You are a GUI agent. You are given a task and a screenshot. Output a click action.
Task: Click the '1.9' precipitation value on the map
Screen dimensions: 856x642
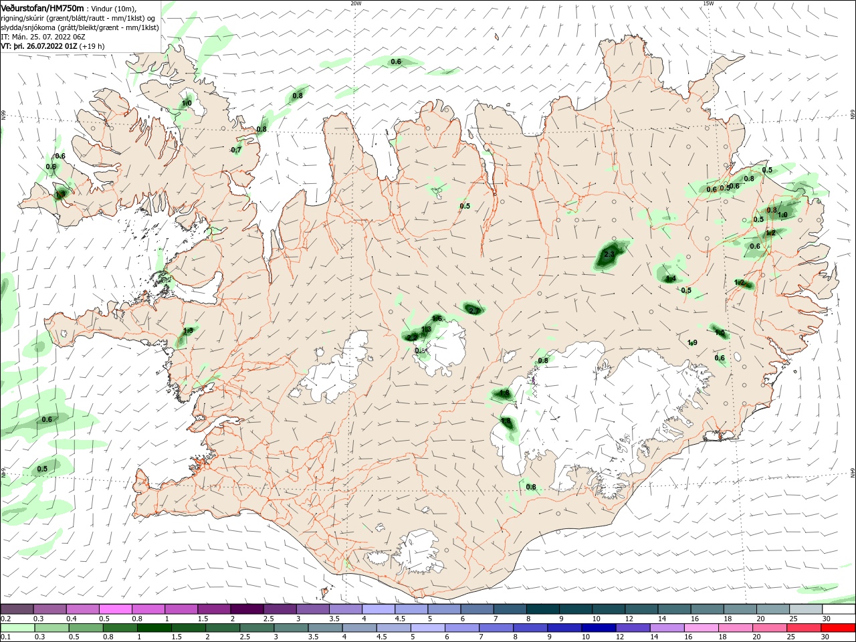coord(692,342)
